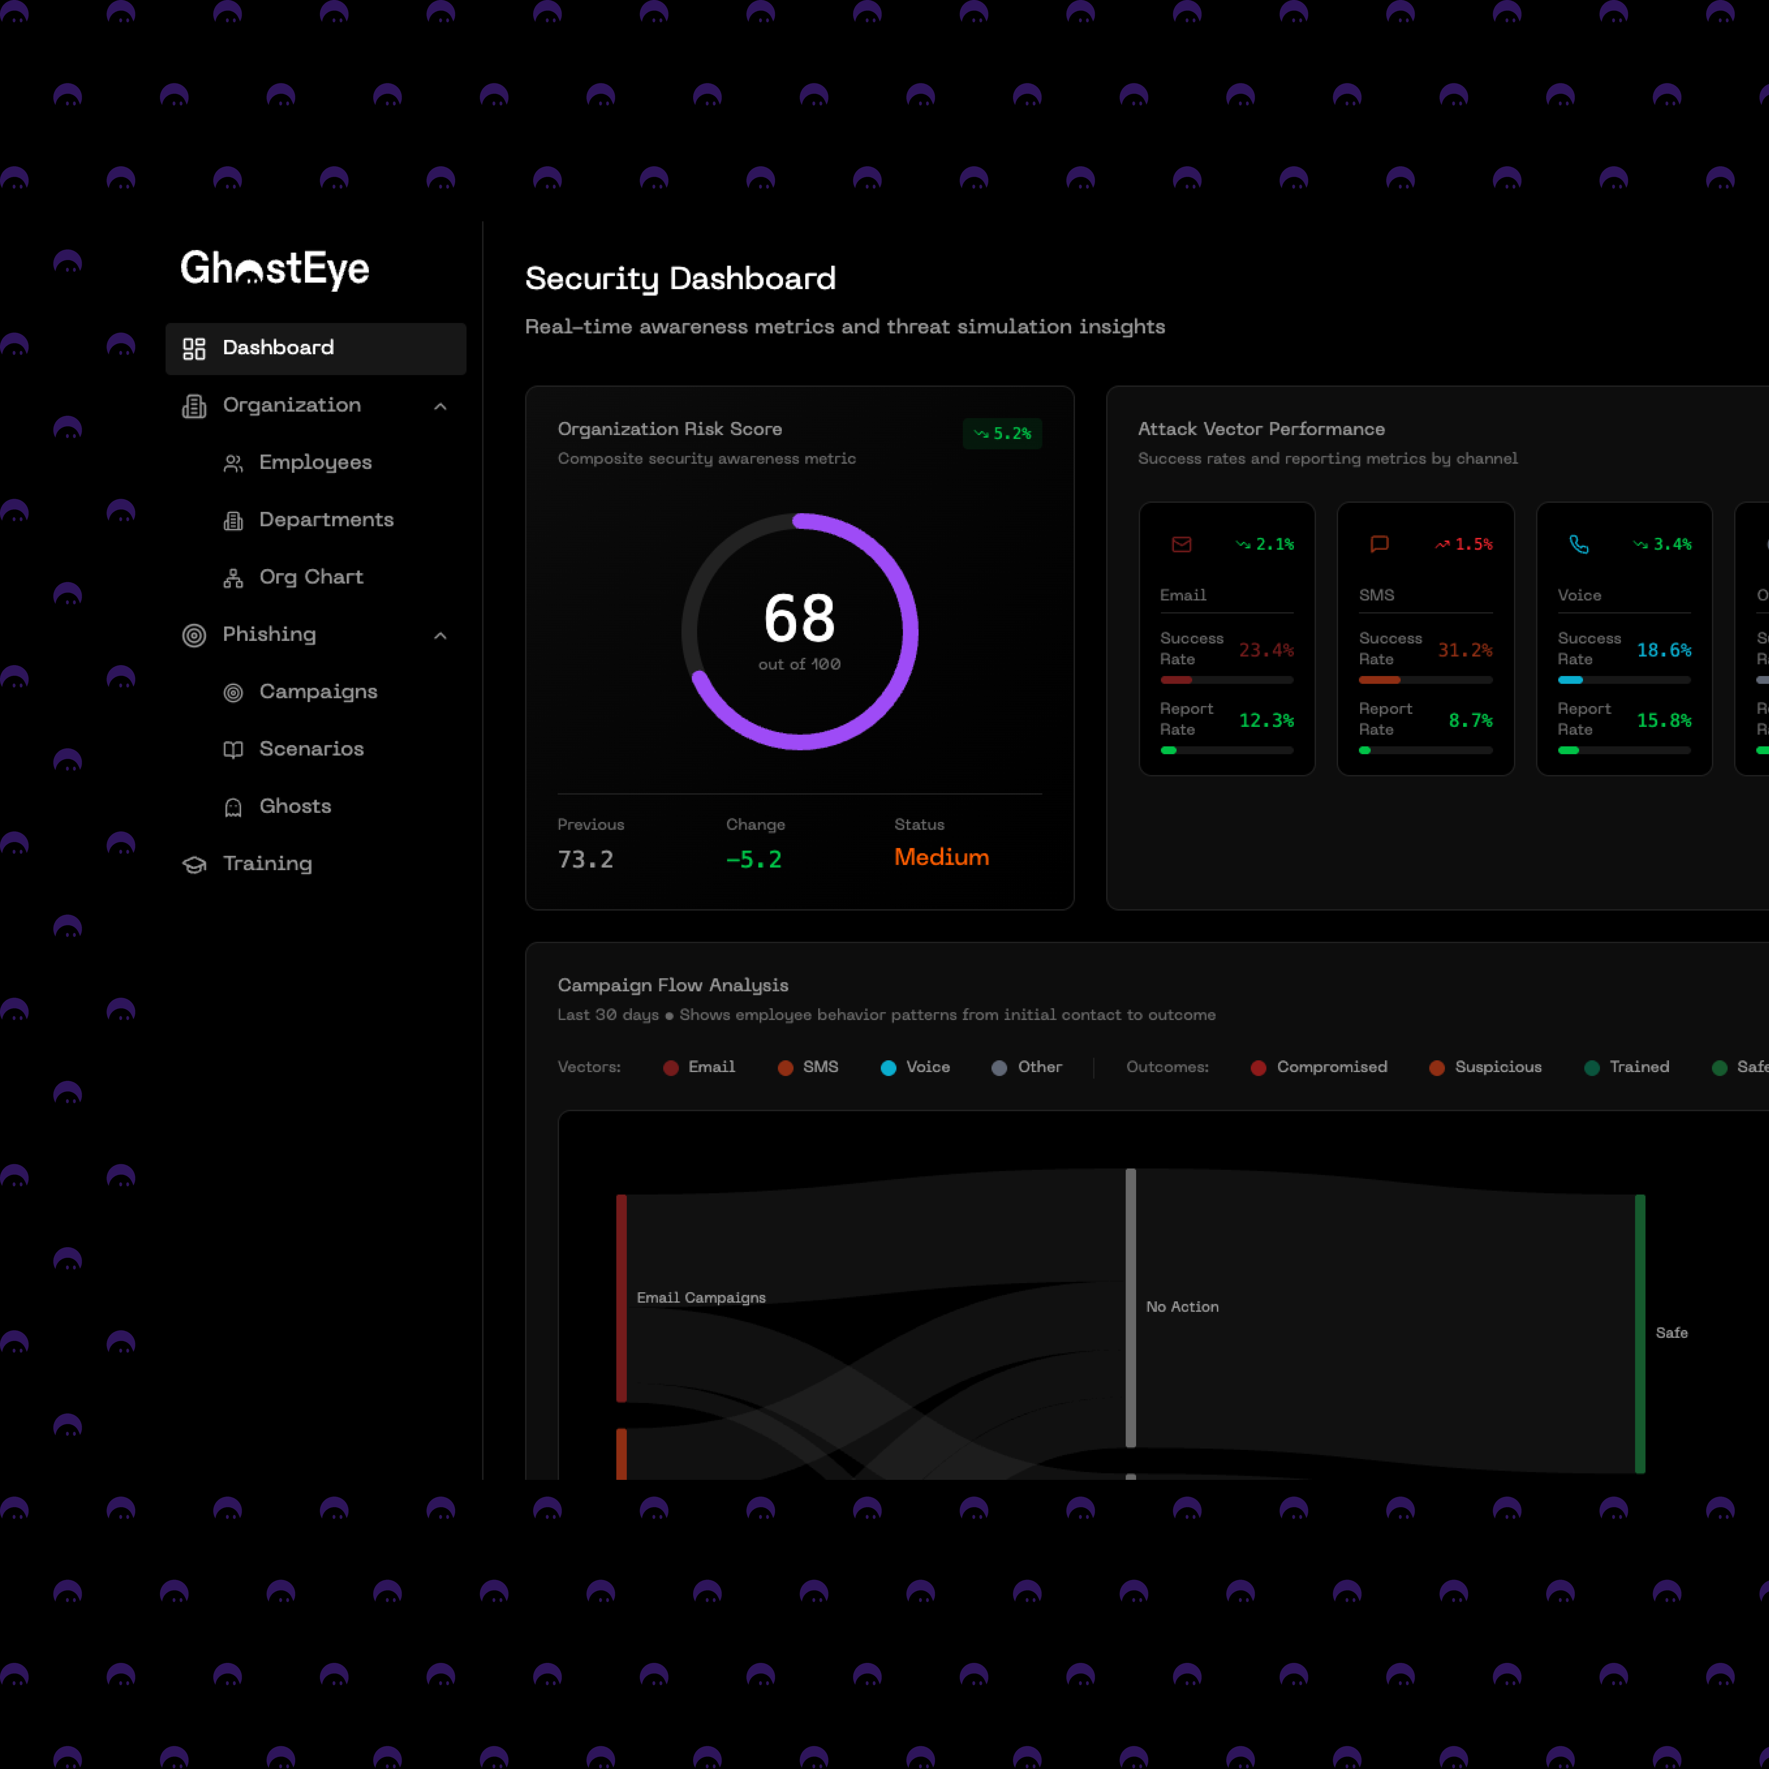Click the Training graduation cap icon
The height and width of the screenshot is (1769, 1769).
tap(194, 864)
